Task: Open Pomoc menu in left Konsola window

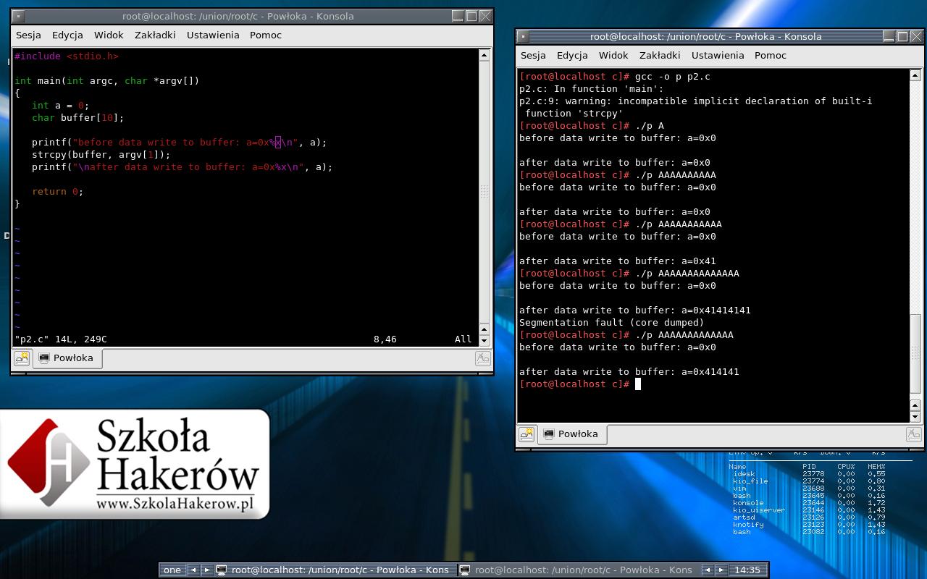Action: click(x=266, y=35)
